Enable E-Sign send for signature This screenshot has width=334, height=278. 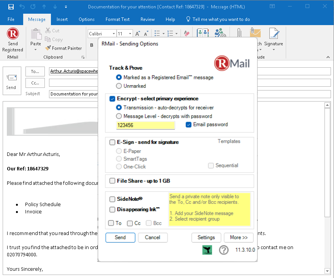pyautogui.click(x=112, y=142)
